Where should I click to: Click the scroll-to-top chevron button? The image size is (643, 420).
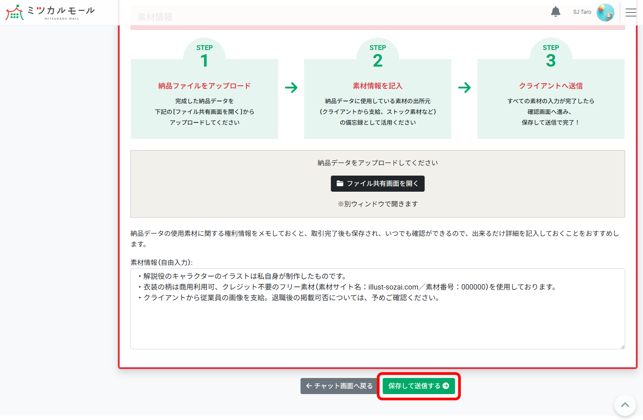click(625, 405)
